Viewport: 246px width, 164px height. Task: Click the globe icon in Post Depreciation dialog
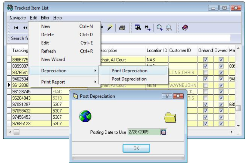pyautogui.click(x=85, y=117)
